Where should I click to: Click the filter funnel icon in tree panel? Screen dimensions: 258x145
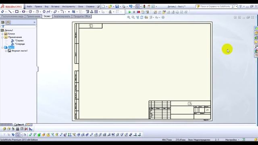coord(3,26)
